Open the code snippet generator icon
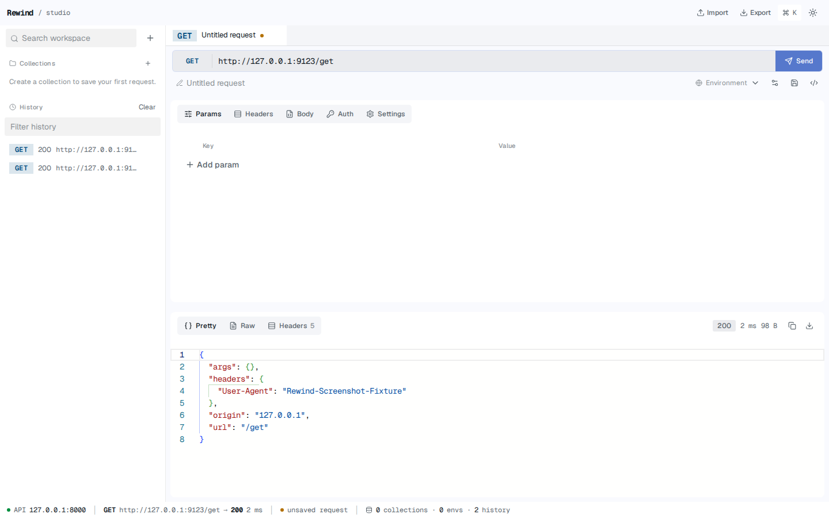 coord(814,83)
